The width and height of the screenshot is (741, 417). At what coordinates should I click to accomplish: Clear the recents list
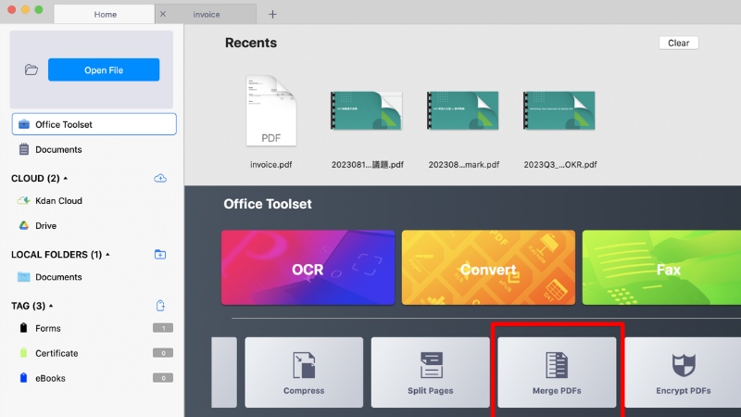678,43
